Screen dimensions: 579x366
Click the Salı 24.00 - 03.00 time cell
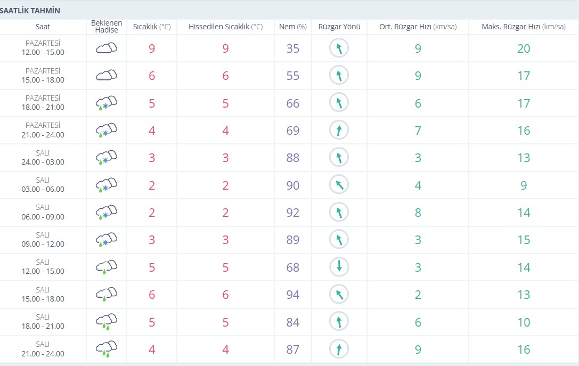tap(43, 158)
